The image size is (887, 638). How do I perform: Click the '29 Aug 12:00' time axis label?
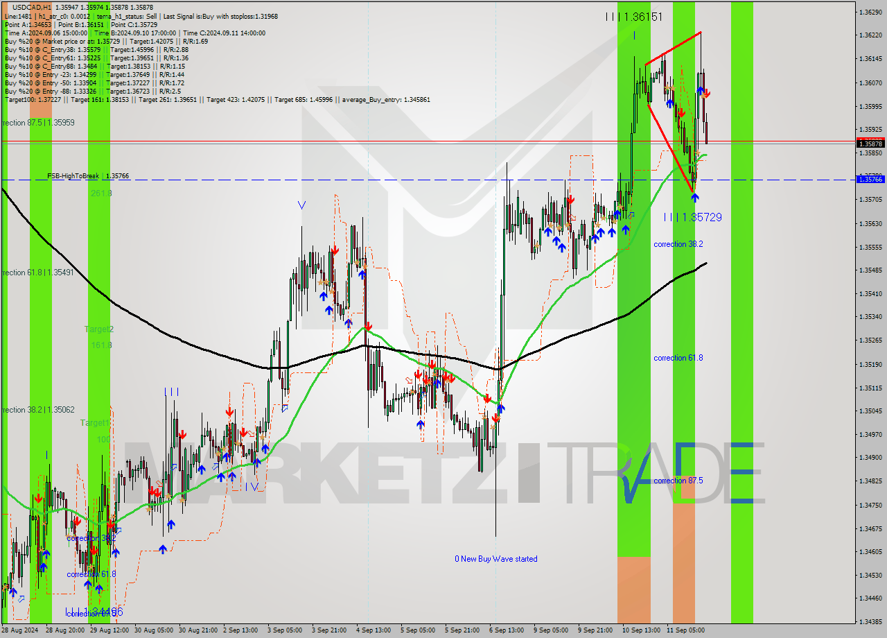coord(111,630)
